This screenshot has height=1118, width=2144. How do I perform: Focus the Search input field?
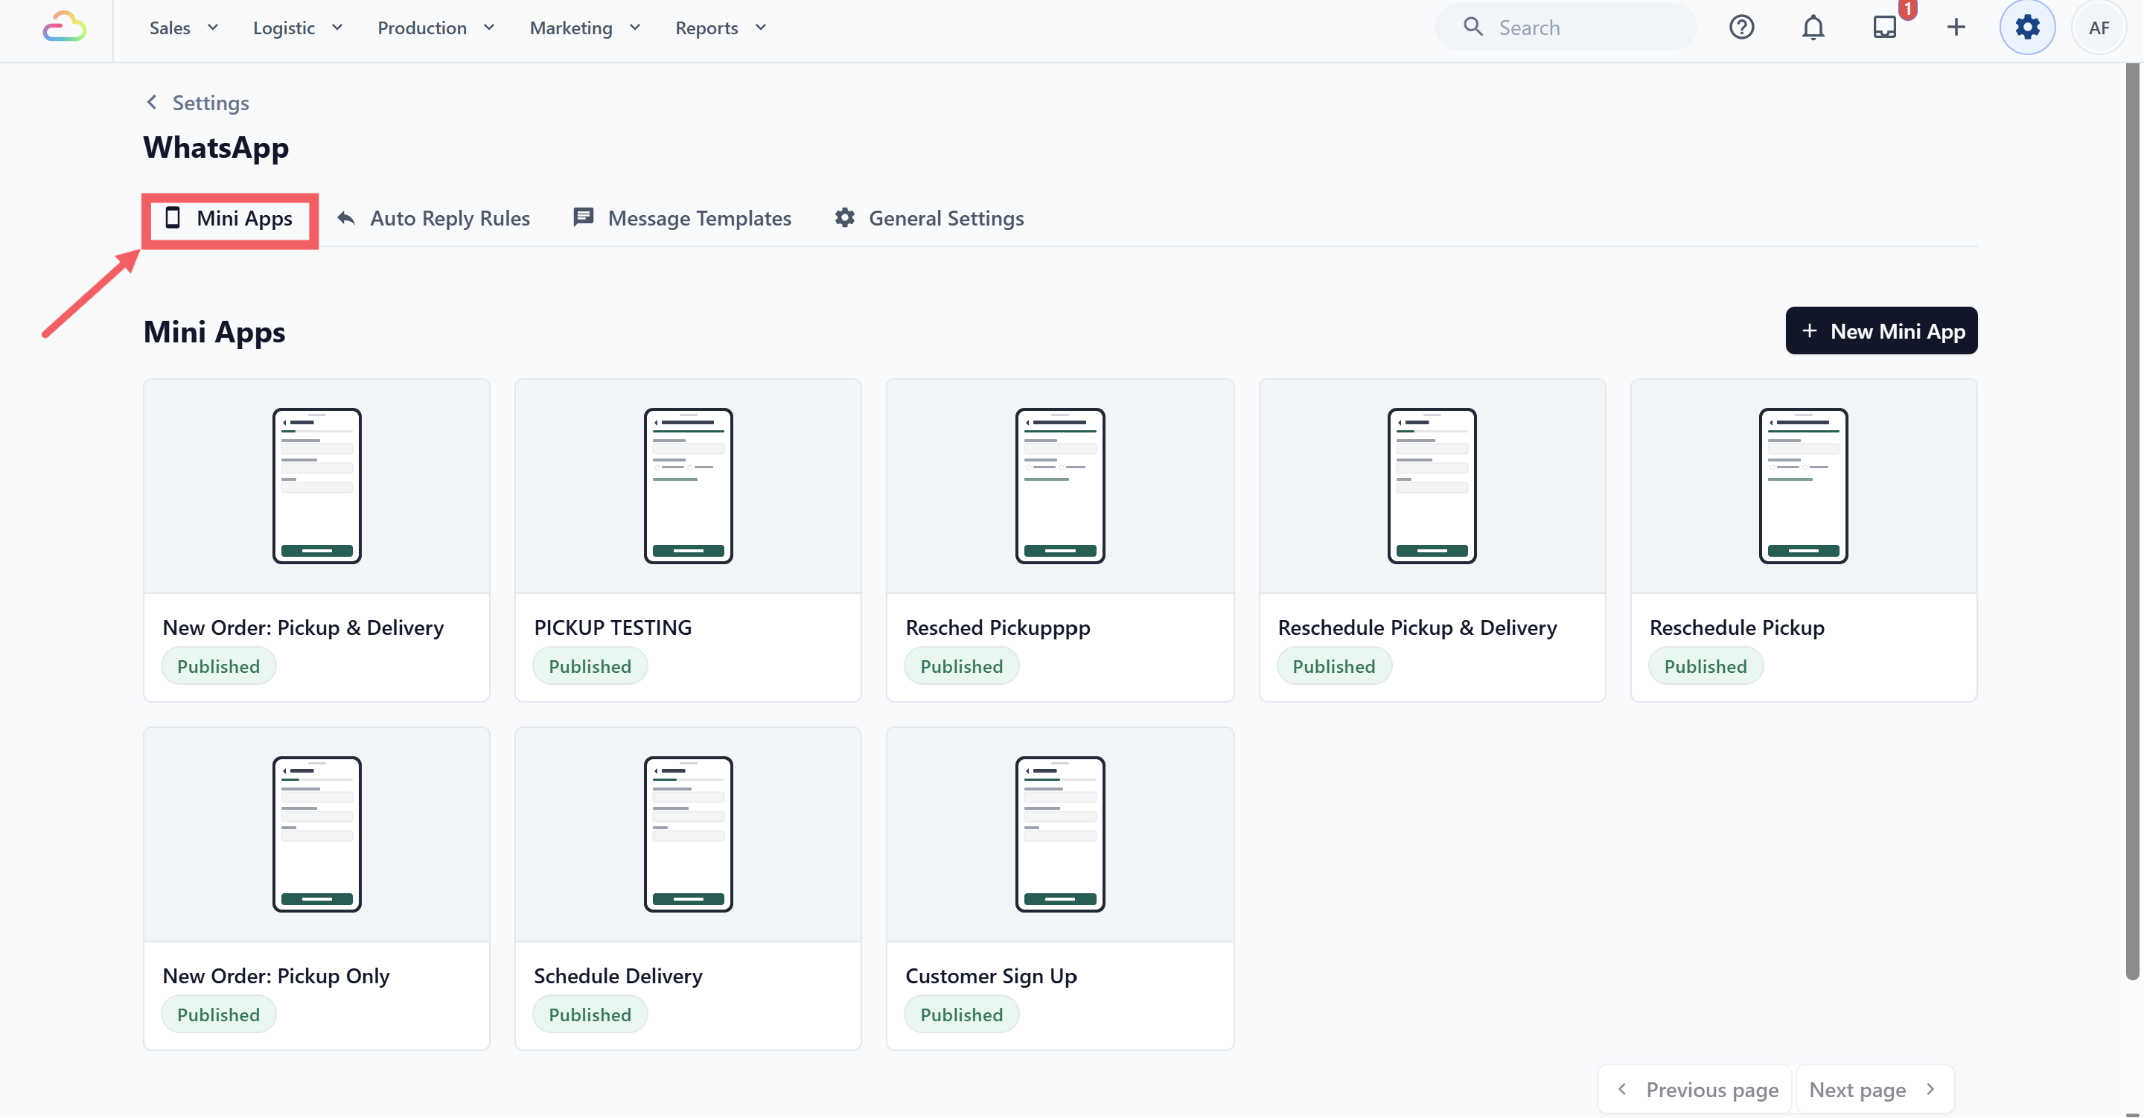[x=1566, y=28]
